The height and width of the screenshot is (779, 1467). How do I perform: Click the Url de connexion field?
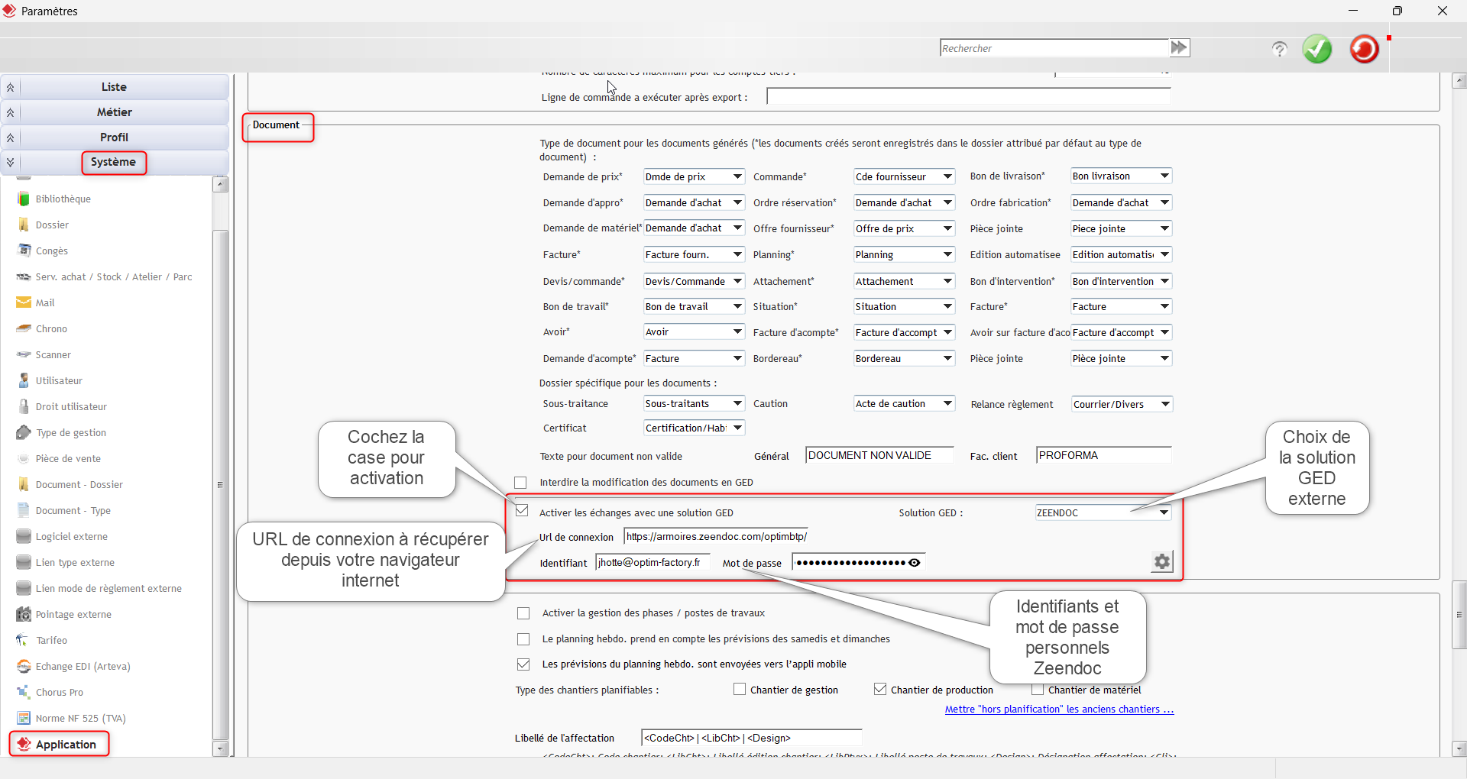point(715,536)
